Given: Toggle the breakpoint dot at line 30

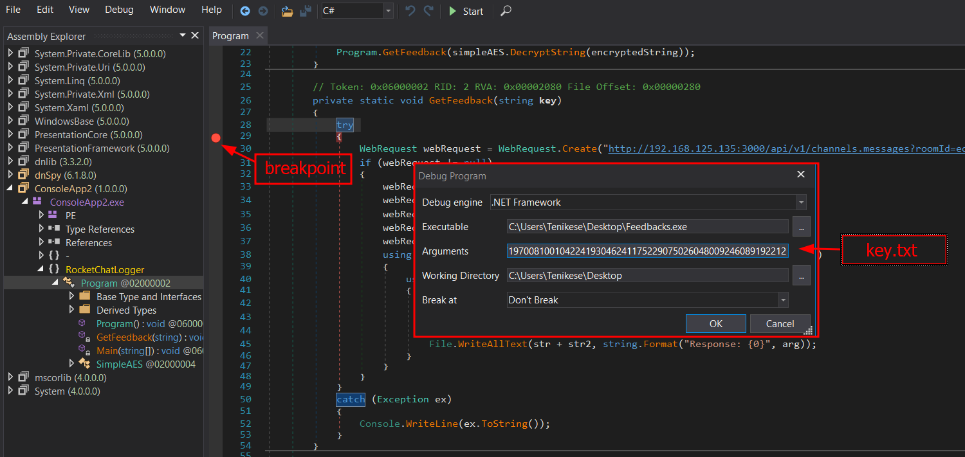Looking at the screenshot, I should click(x=216, y=138).
